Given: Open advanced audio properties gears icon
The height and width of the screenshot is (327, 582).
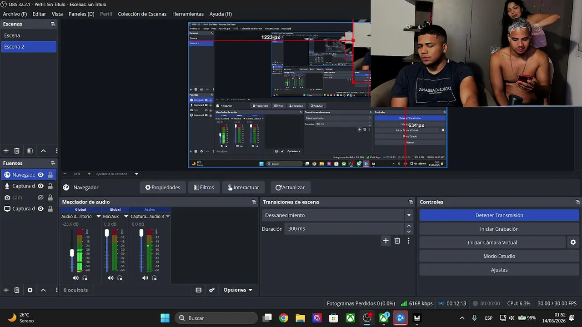Looking at the screenshot, I should point(212,290).
